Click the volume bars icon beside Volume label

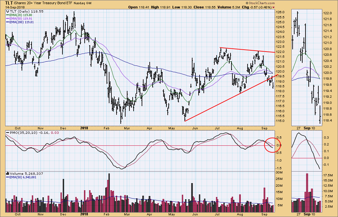click(7, 173)
